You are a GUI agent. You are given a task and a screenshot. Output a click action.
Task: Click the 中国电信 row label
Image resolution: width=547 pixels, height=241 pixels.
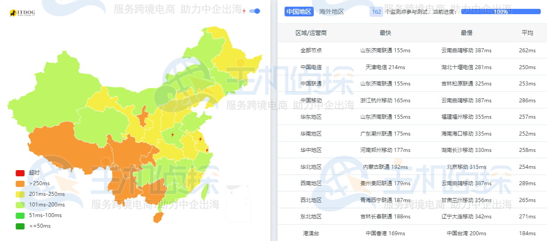point(311,67)
